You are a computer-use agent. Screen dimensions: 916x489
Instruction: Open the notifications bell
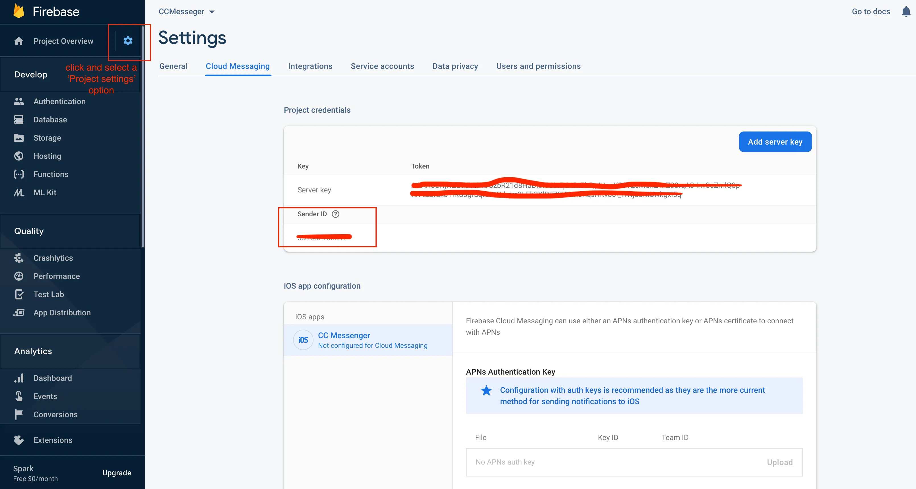point(906,12)
